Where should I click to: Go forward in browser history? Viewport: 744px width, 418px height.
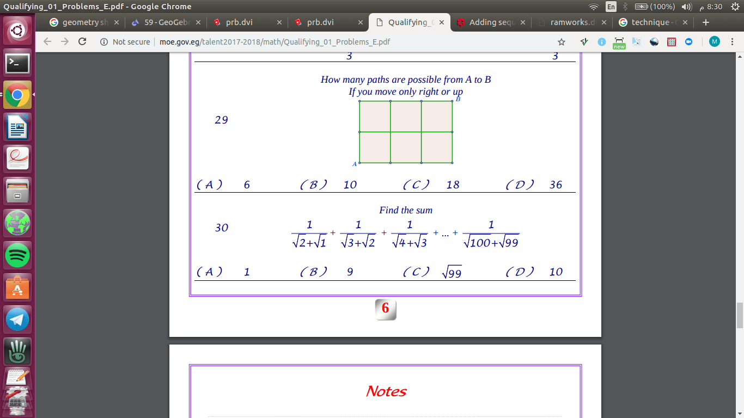coord(65,41)
